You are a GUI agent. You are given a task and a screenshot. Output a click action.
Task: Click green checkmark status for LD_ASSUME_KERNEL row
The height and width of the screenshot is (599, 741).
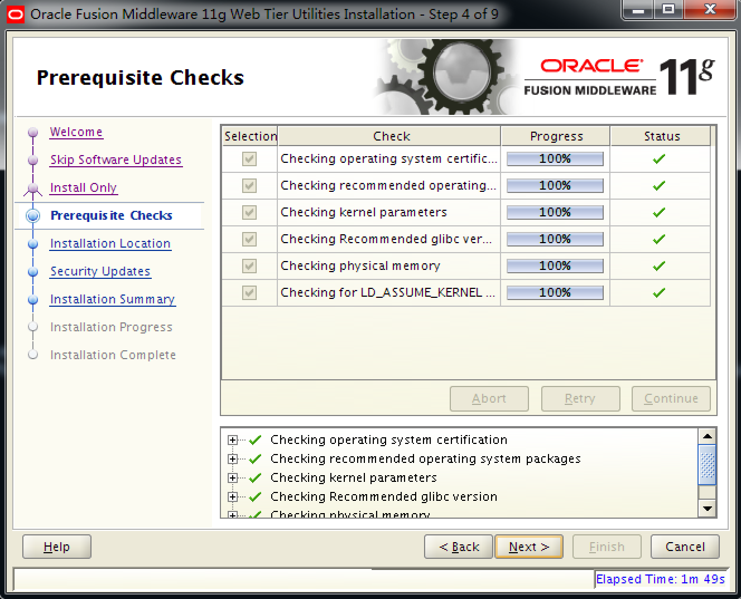point(659,293)
